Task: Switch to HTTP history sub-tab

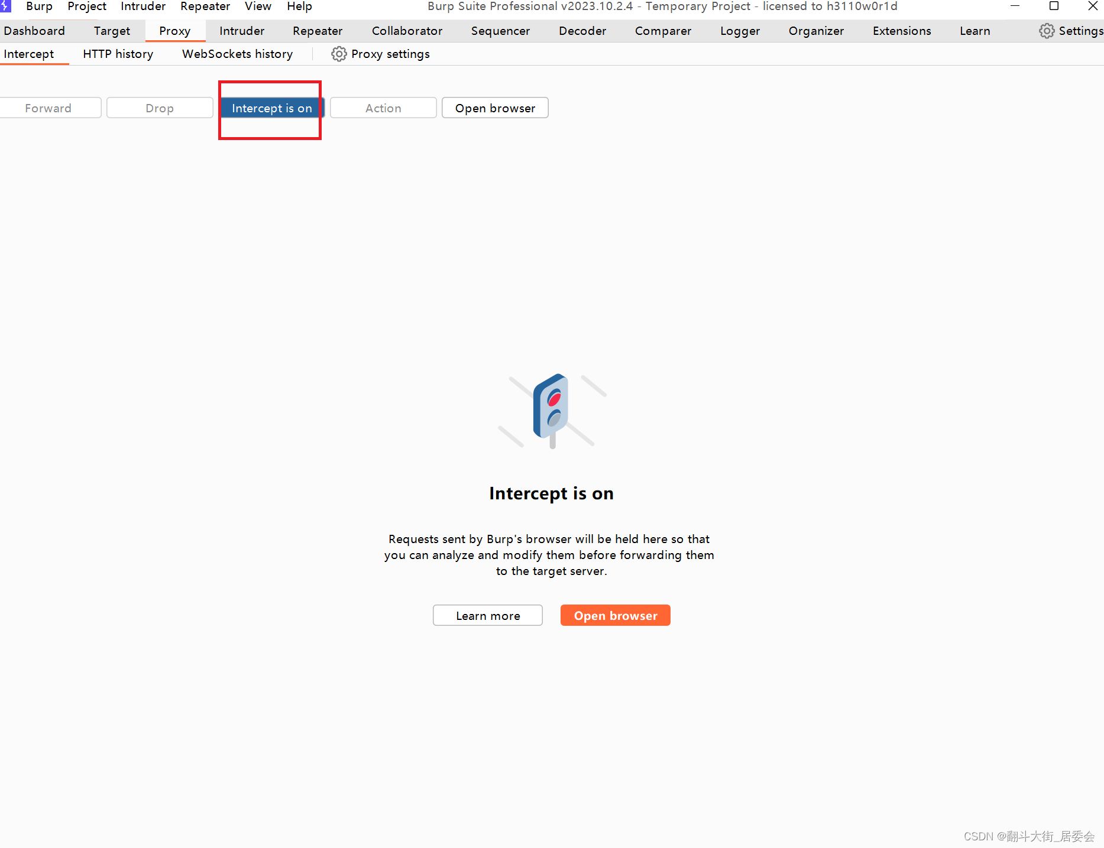Action: pos(118,54)
